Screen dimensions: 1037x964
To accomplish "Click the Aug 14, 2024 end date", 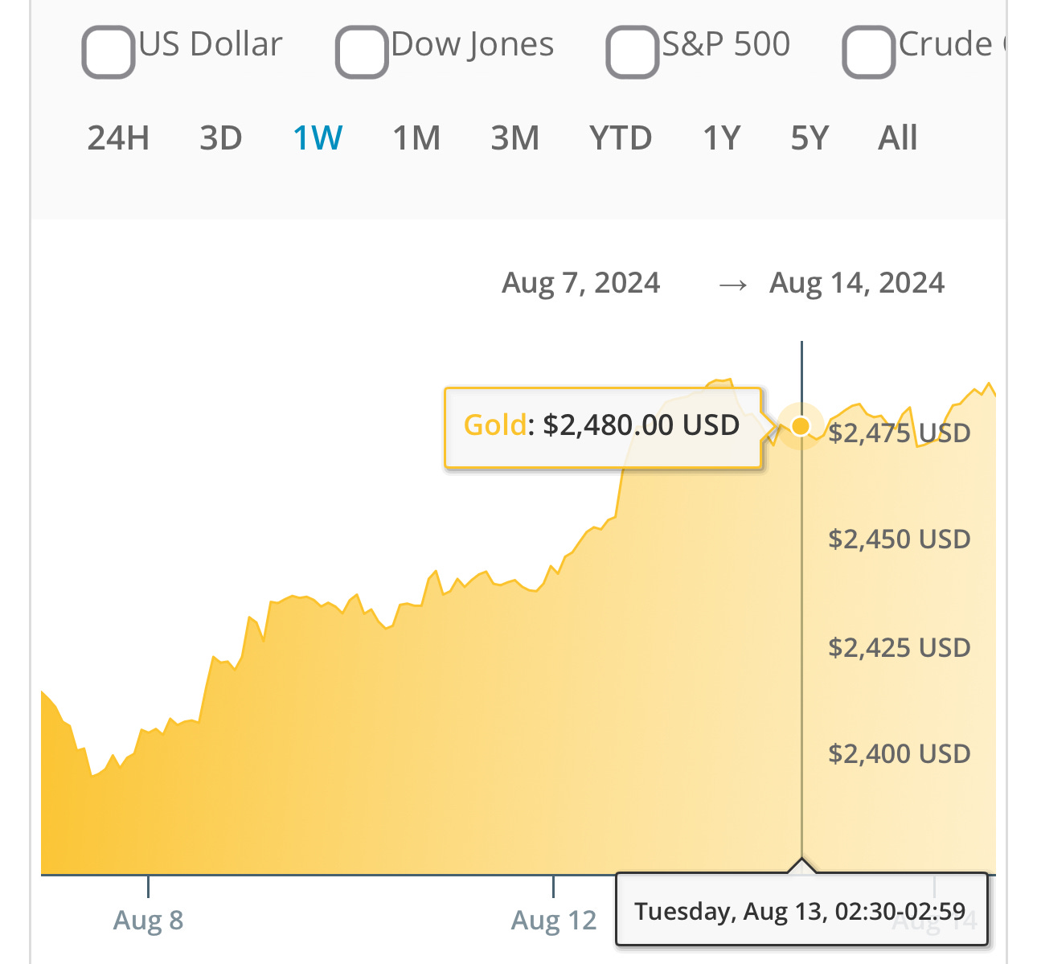I will click(x=857, y=283).
